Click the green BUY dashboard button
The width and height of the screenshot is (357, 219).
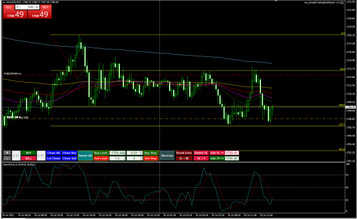coord(29,153)
